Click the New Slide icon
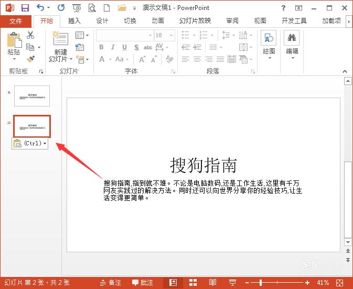Viewport: 353px width, 289px height. 60,38
